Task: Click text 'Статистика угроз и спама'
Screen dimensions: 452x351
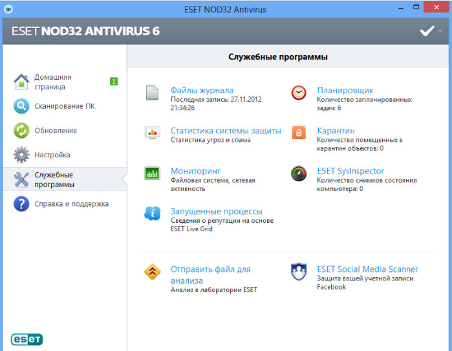Action: 210,140
